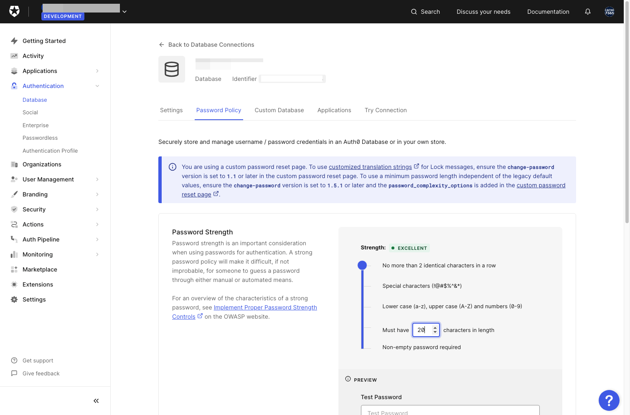630x415 pixels.
Task: Increase password length with the stepper up arrow
Action: [x=435, y=328]
